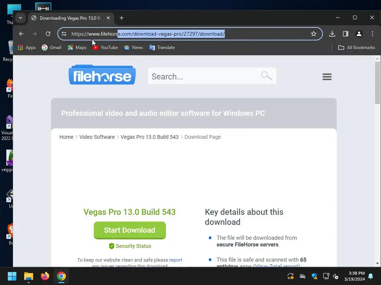Viewport: 381px width, 285px height.
Task: Open the taskbar clock and date
Action: 355,276
